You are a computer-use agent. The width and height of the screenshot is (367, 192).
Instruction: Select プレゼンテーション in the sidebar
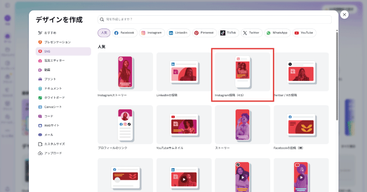[x=63, y=42]
